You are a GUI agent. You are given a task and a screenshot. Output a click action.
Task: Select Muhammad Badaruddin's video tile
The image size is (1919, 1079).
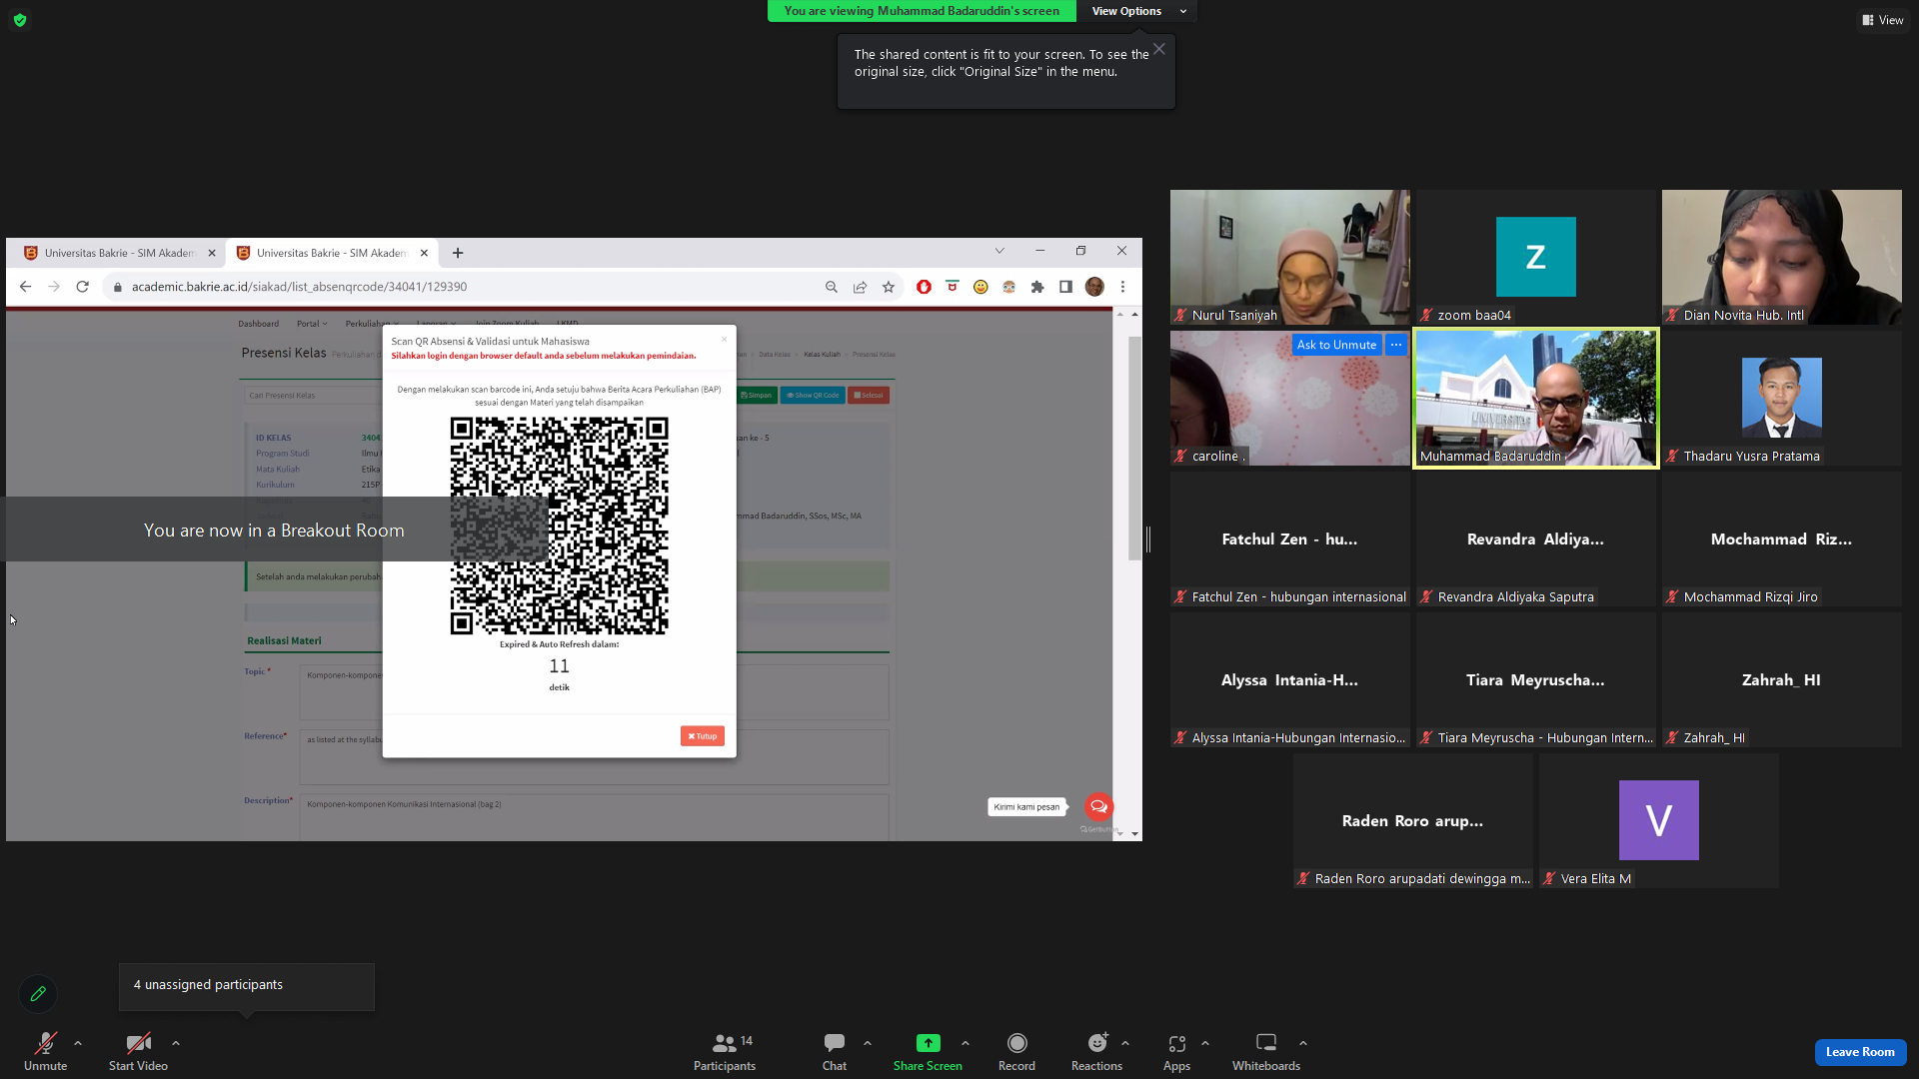(1535, 398)
